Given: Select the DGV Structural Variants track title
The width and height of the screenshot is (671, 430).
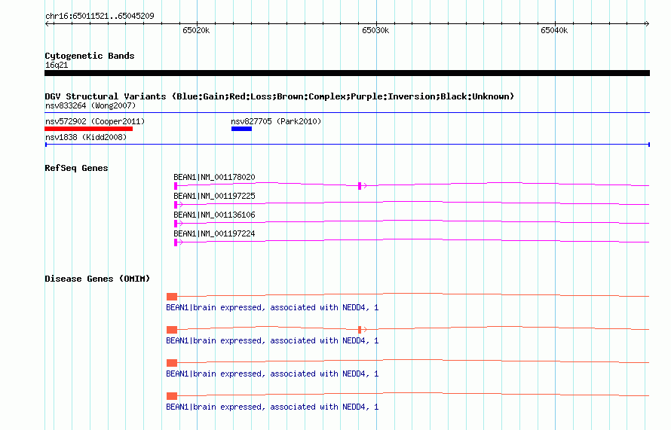Looking at the screenshot, I should (x=280, y=96).
